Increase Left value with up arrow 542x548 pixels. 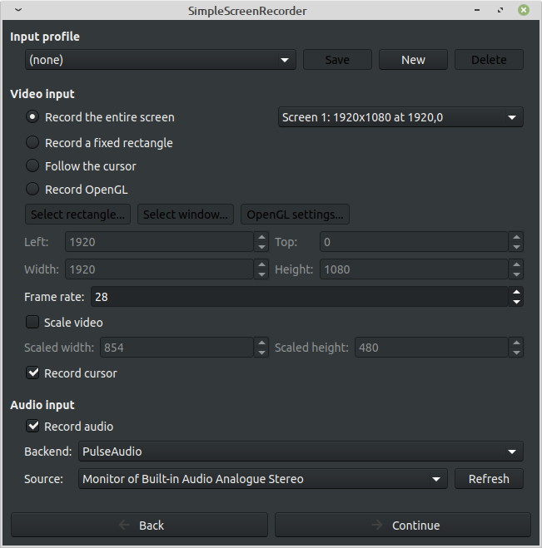(x=261, y=237)
